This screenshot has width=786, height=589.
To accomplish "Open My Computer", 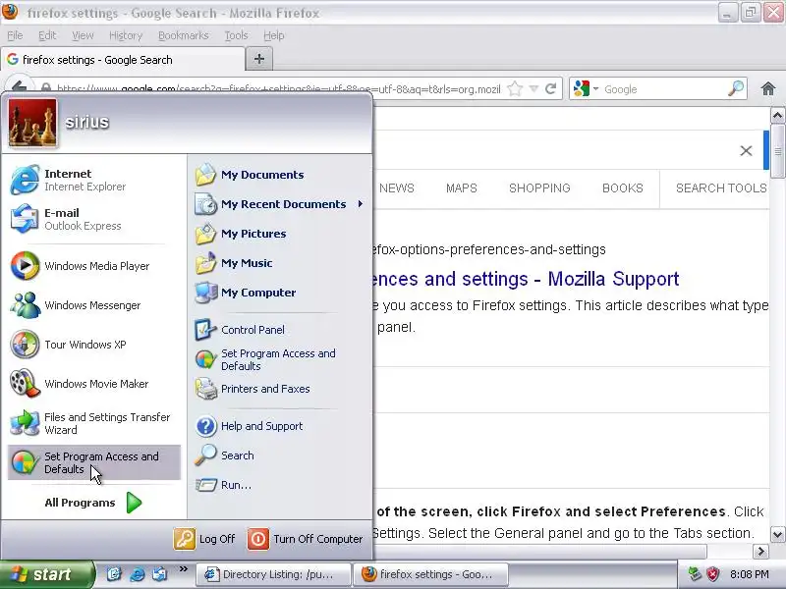I will pos(281,293).
